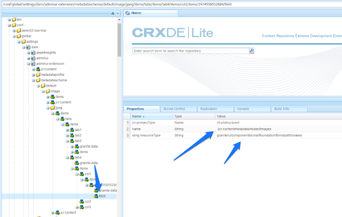Select the bin folder icon
342x217 pixels.
[14, 20]
